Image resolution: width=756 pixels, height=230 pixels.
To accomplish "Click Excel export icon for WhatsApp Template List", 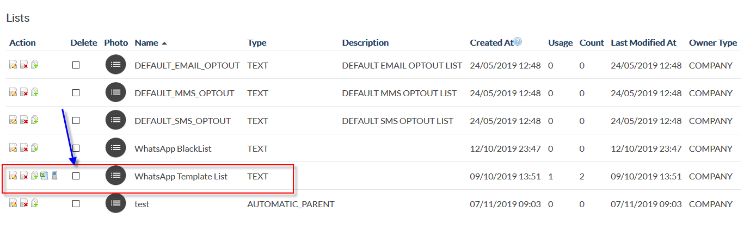I will [44, 176].
